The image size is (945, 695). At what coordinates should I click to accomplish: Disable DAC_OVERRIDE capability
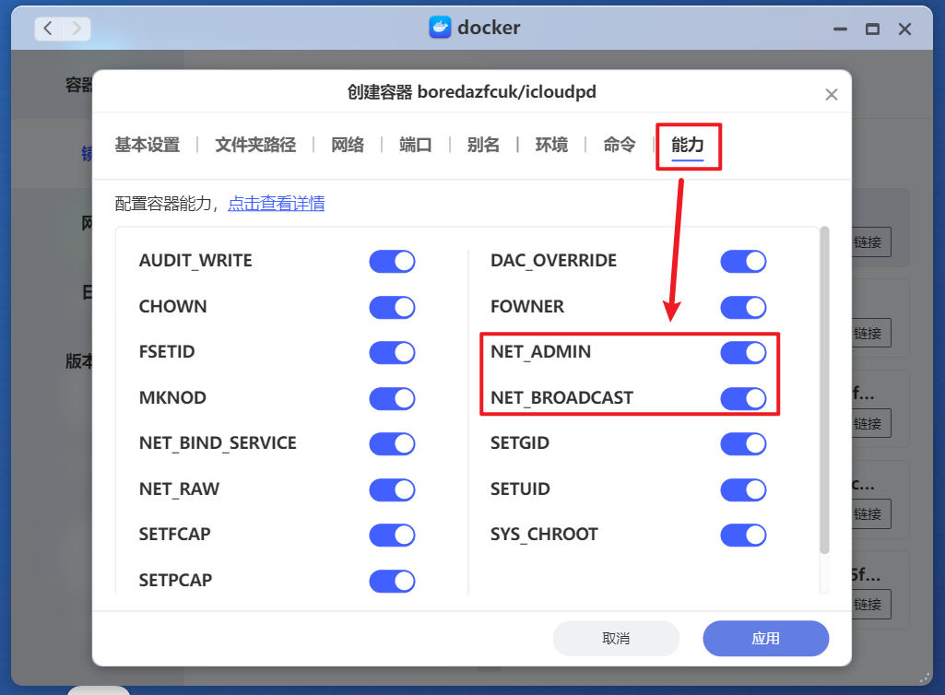coord(743,261)
